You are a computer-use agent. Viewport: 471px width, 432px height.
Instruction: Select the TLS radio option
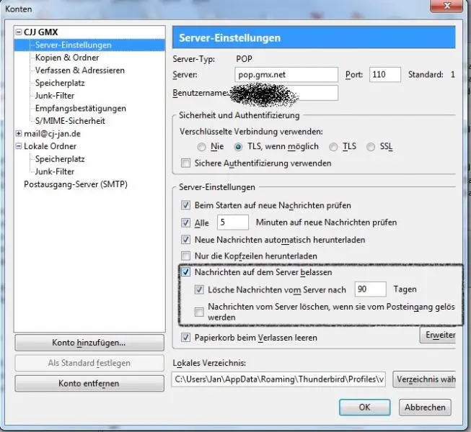[x=333, y=147]
